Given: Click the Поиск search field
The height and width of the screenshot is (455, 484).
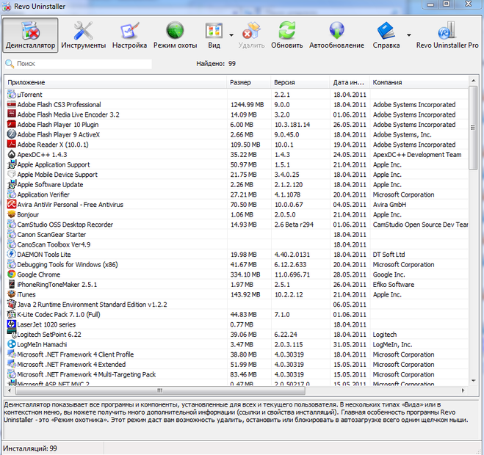Looking at the screenshot, I should click(x=82, y=64).
